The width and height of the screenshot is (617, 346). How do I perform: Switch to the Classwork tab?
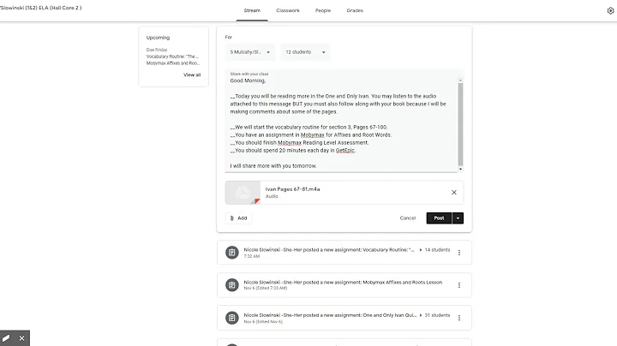point(288,10)
